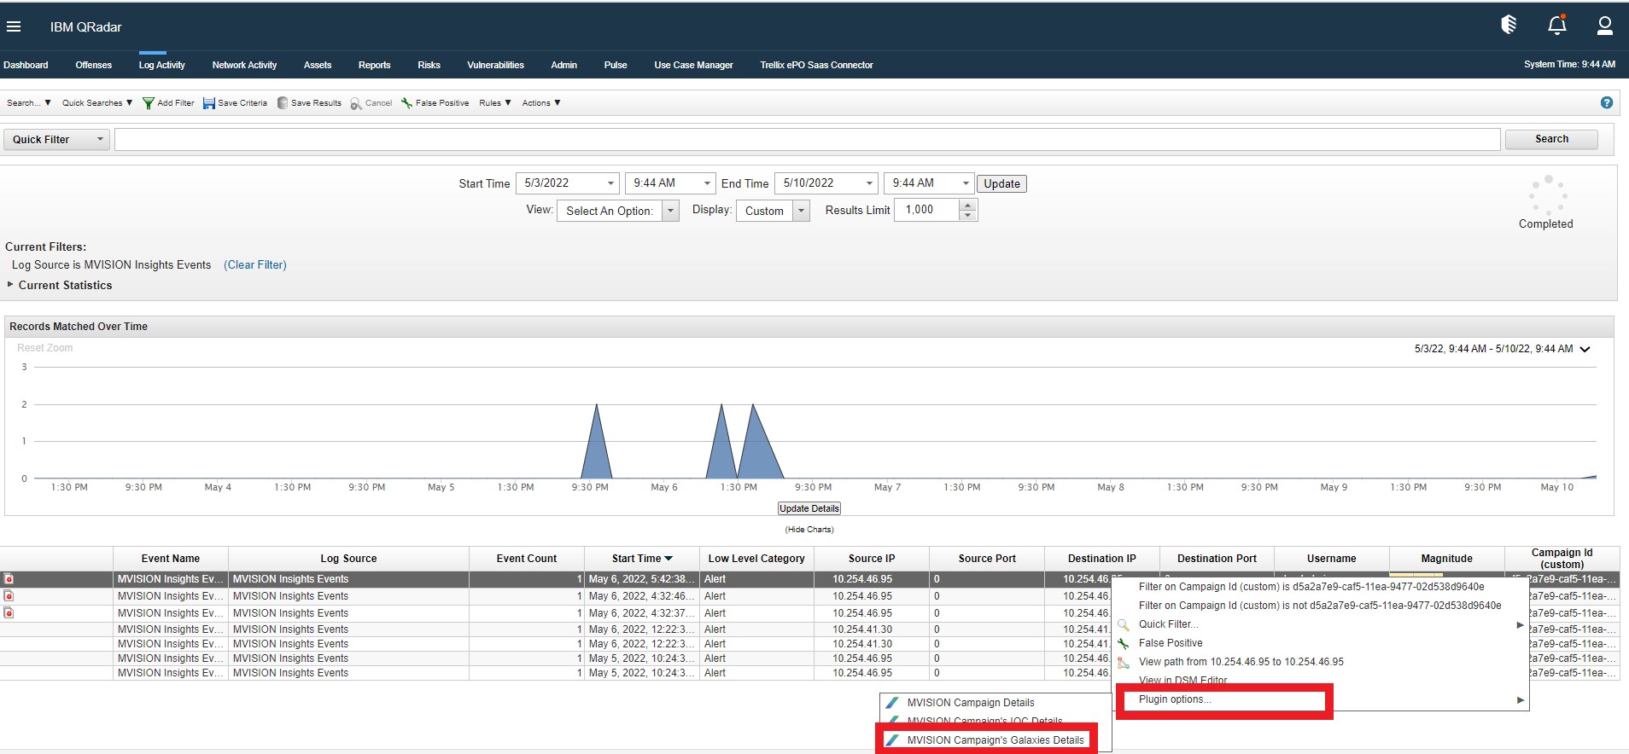
Task: Open the Vulnerabilities tab
Action: point(495,65)
